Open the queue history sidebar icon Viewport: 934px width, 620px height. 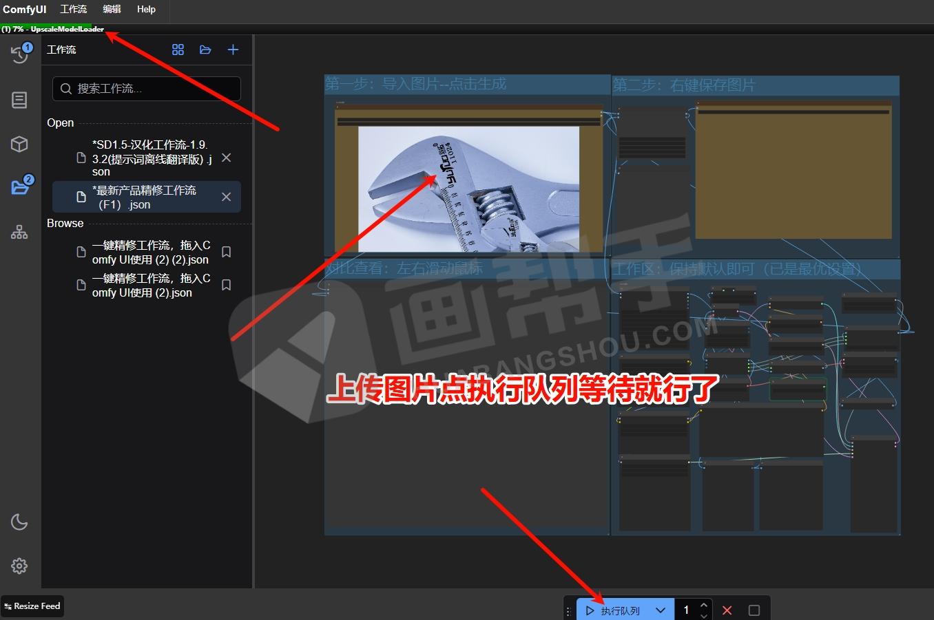pyautogui.click(x=19, y=54)
